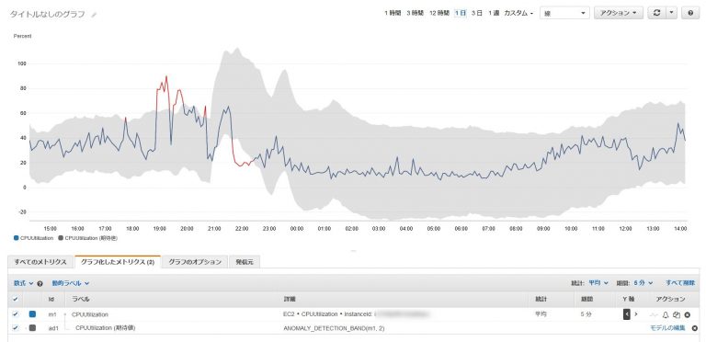Duplicate the m1 metric with copy icon
The width and height of the screenshot is (706, 342).
[677, 314]
